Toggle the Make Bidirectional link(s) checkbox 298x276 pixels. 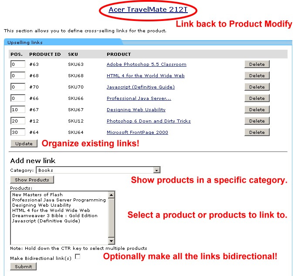pyautogui.click(x=78, y=257)
